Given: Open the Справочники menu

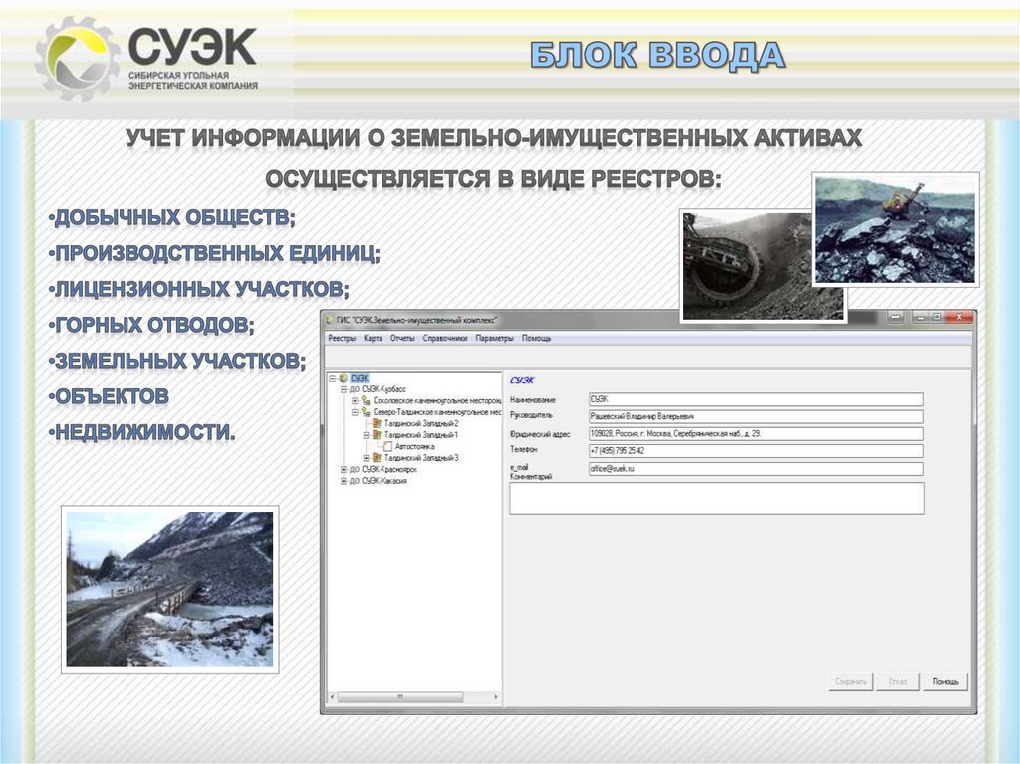Looking at the screenshot, I should pos(445,339).
